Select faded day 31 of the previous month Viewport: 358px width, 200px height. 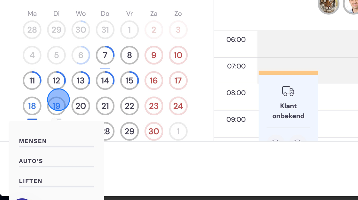pos(105,30)
